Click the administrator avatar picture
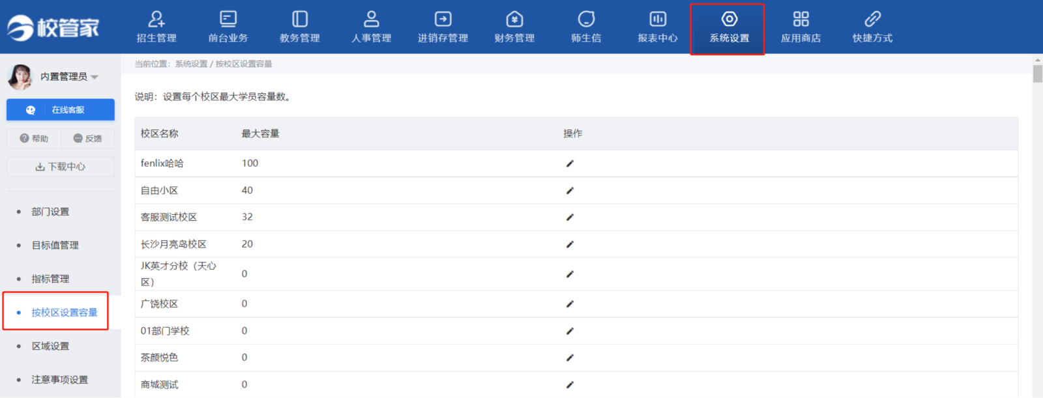Image resolution: width=1043 pixels, height=398 pixels. (x=20, y=77)
